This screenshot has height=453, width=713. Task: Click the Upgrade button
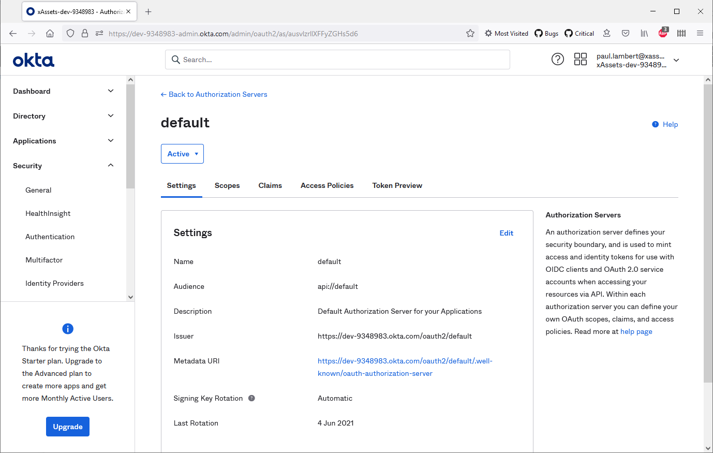[67, 426]
